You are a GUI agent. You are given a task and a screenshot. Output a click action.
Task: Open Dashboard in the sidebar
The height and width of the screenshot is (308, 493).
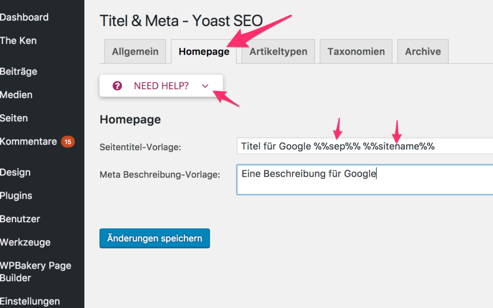coord(24,17)
